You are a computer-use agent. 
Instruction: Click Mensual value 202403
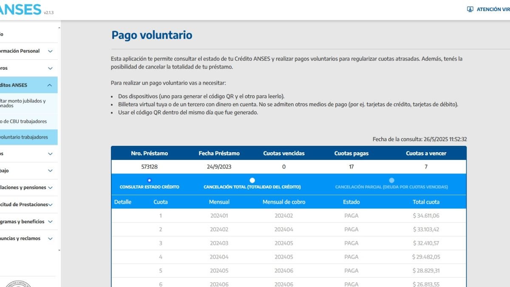(x=219, y=243)
